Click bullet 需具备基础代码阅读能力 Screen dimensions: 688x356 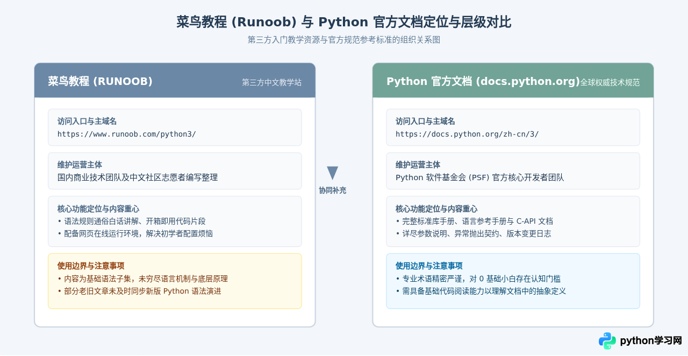(481, 291)
